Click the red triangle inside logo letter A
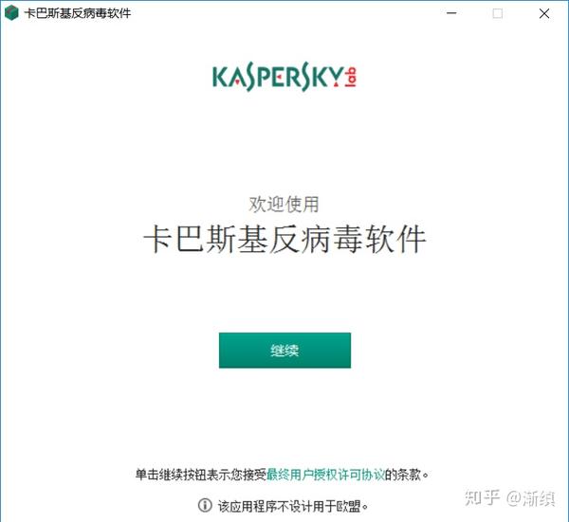This screenshot has width=569, height=522. click(236, 82)
